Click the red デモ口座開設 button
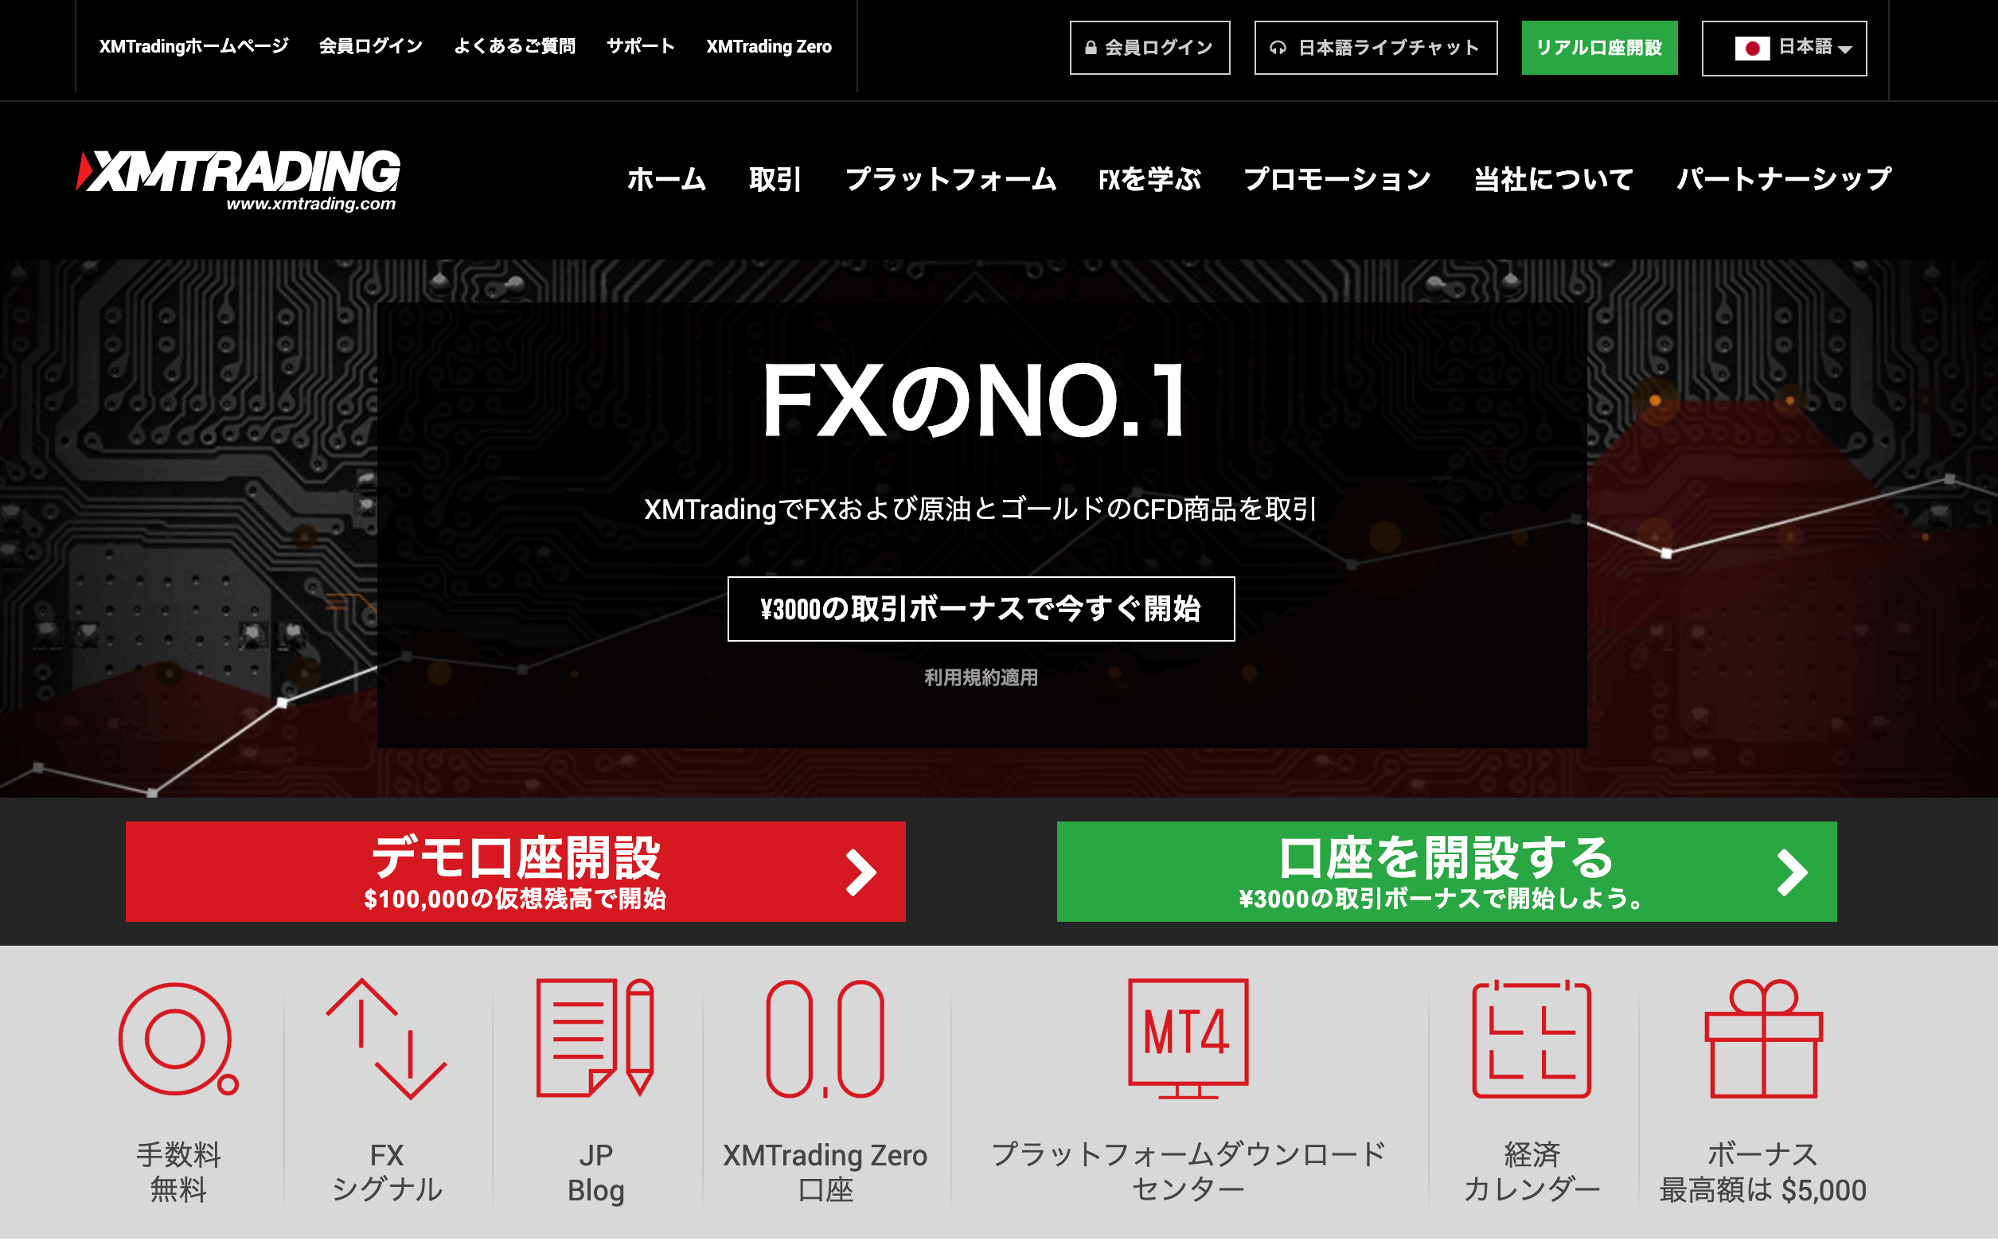The height and width of the screenshot is (1245, 1998). [515, 871]
